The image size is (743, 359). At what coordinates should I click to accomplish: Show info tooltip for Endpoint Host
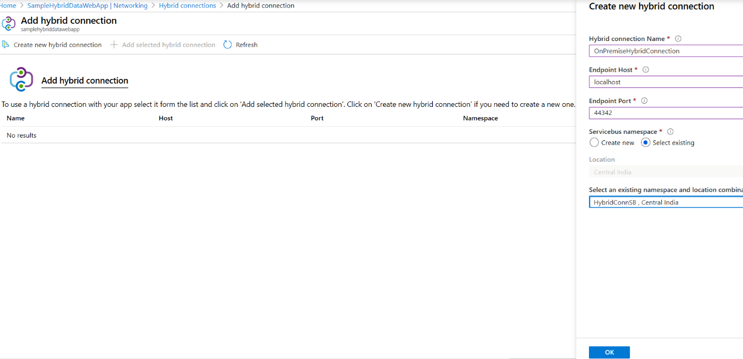pos(646,70)
